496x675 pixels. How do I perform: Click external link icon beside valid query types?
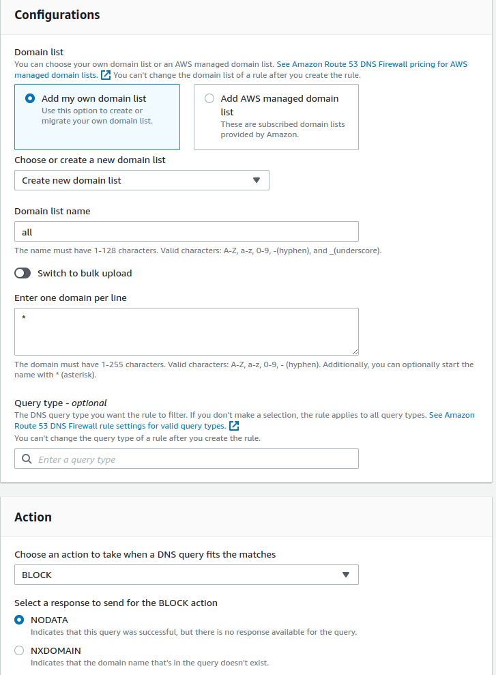point(234,426)
